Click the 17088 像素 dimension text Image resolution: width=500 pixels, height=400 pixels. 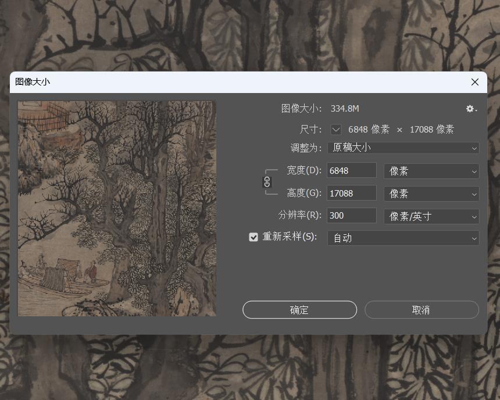click(432, 130)
